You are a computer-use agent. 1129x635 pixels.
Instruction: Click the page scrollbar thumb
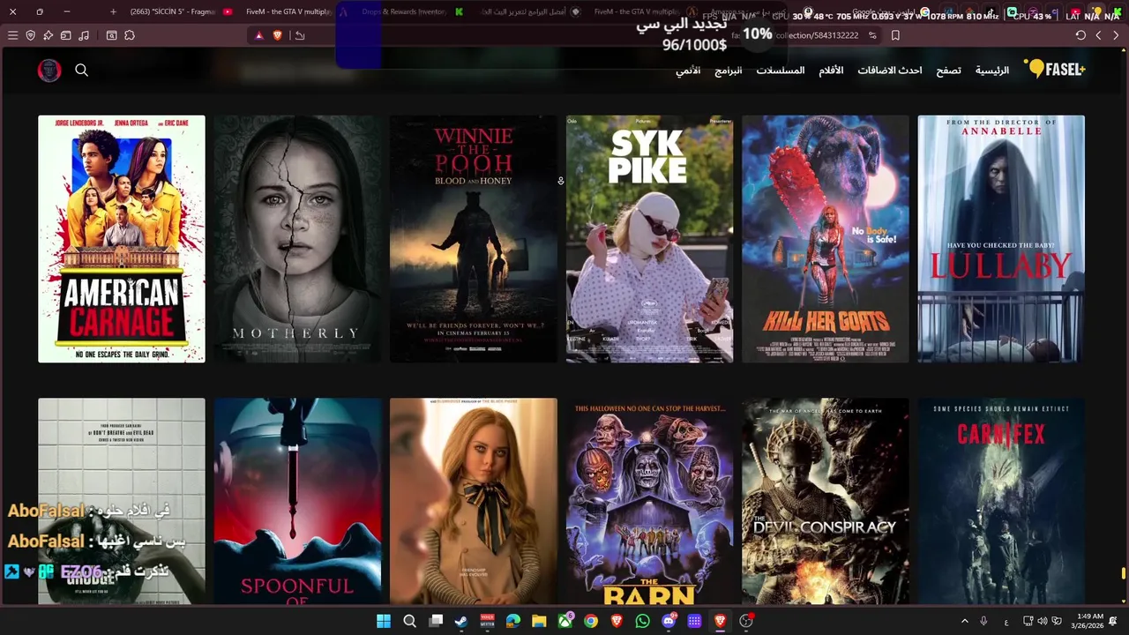1124,573
